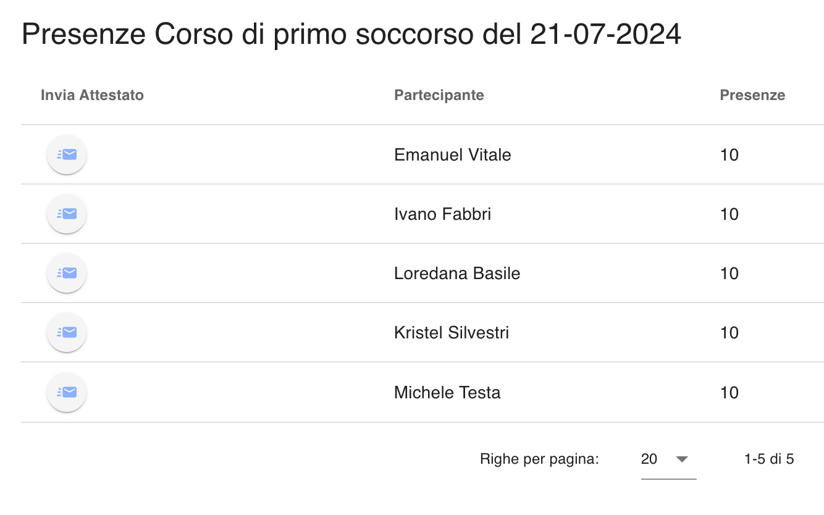Open the rows per page dropdown arrow
Viewport: 824px width, 515px height.
click(682, 459)
